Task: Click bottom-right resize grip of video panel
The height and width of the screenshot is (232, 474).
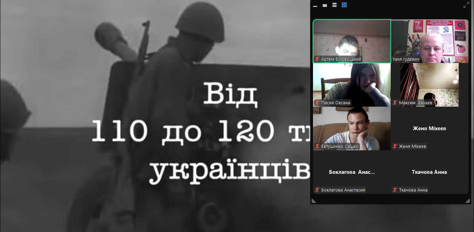Action: pyautogui.click(x=467, y=201)
